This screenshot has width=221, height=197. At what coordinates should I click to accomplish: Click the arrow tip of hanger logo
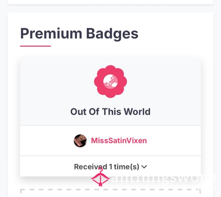click(100, 185)
